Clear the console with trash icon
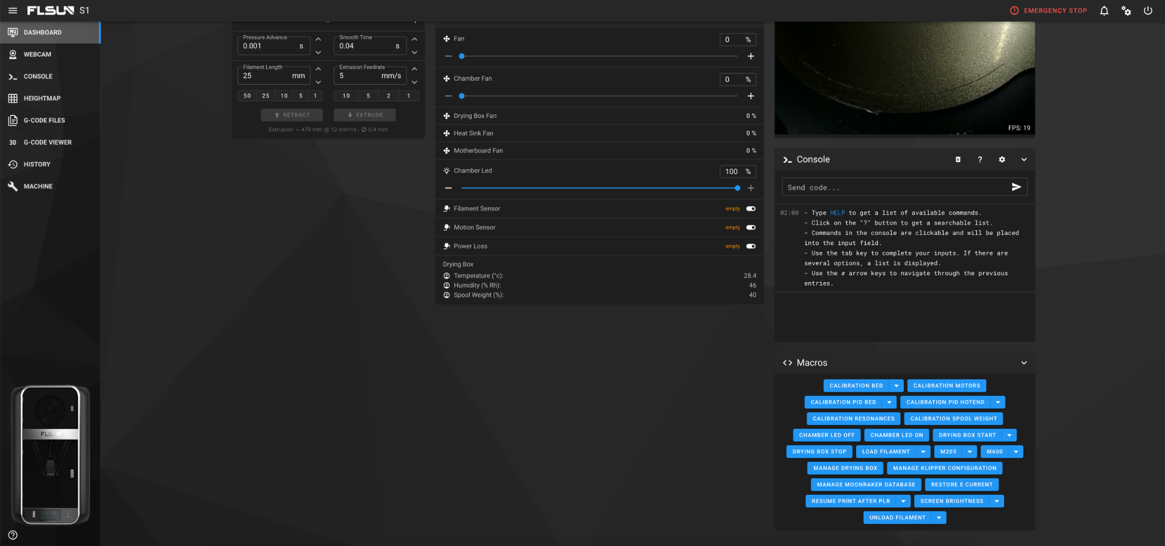The height and width of the screenshot is (546, 1165). 958,160
